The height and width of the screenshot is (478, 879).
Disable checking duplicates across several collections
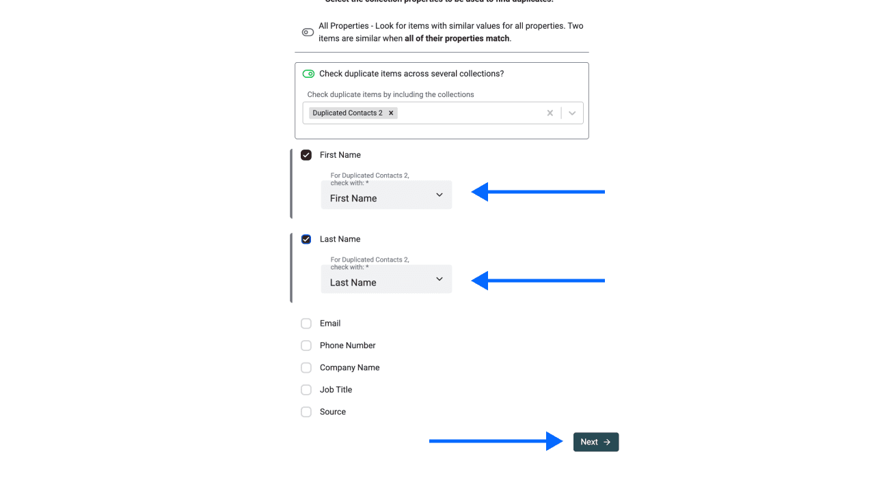click(308, 74)
